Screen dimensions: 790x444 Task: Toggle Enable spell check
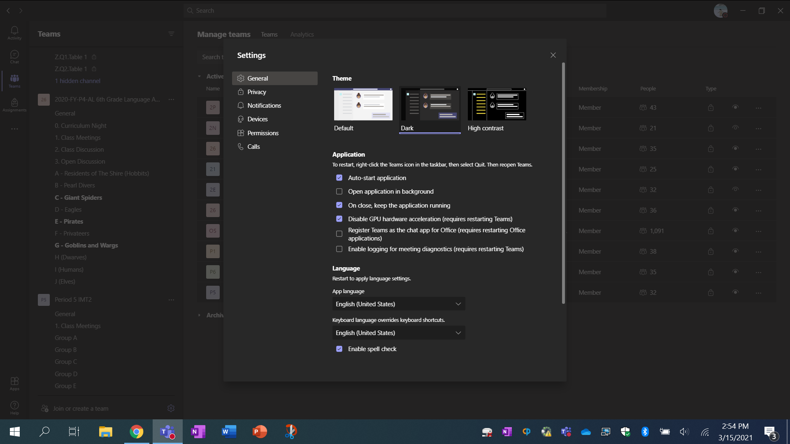click(339, 349)
